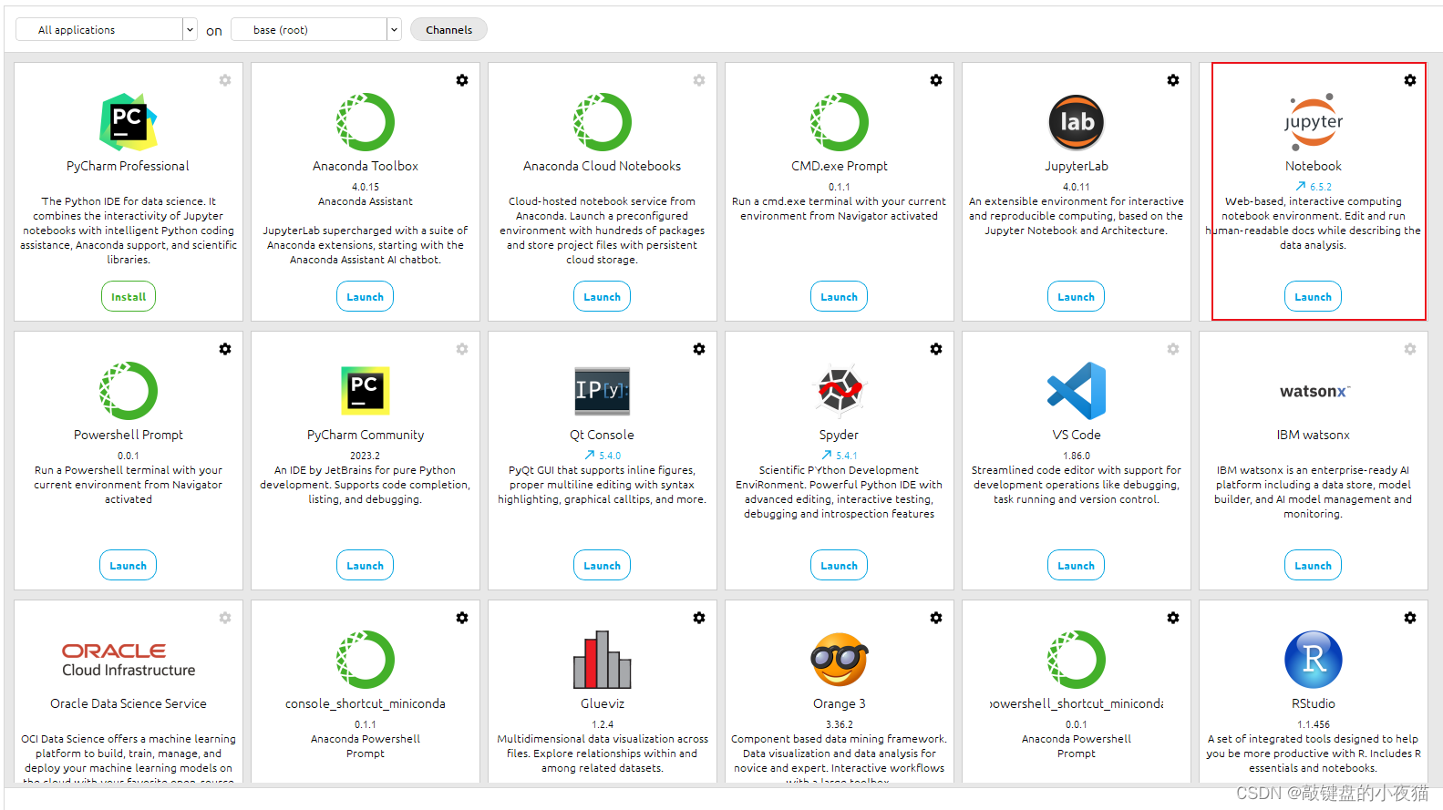This screenshot has width=1443, height=810.
Task: Open gear menu on console_shortcut_miniconda tile
Action: pyautogui.click(x=462, y=618)
